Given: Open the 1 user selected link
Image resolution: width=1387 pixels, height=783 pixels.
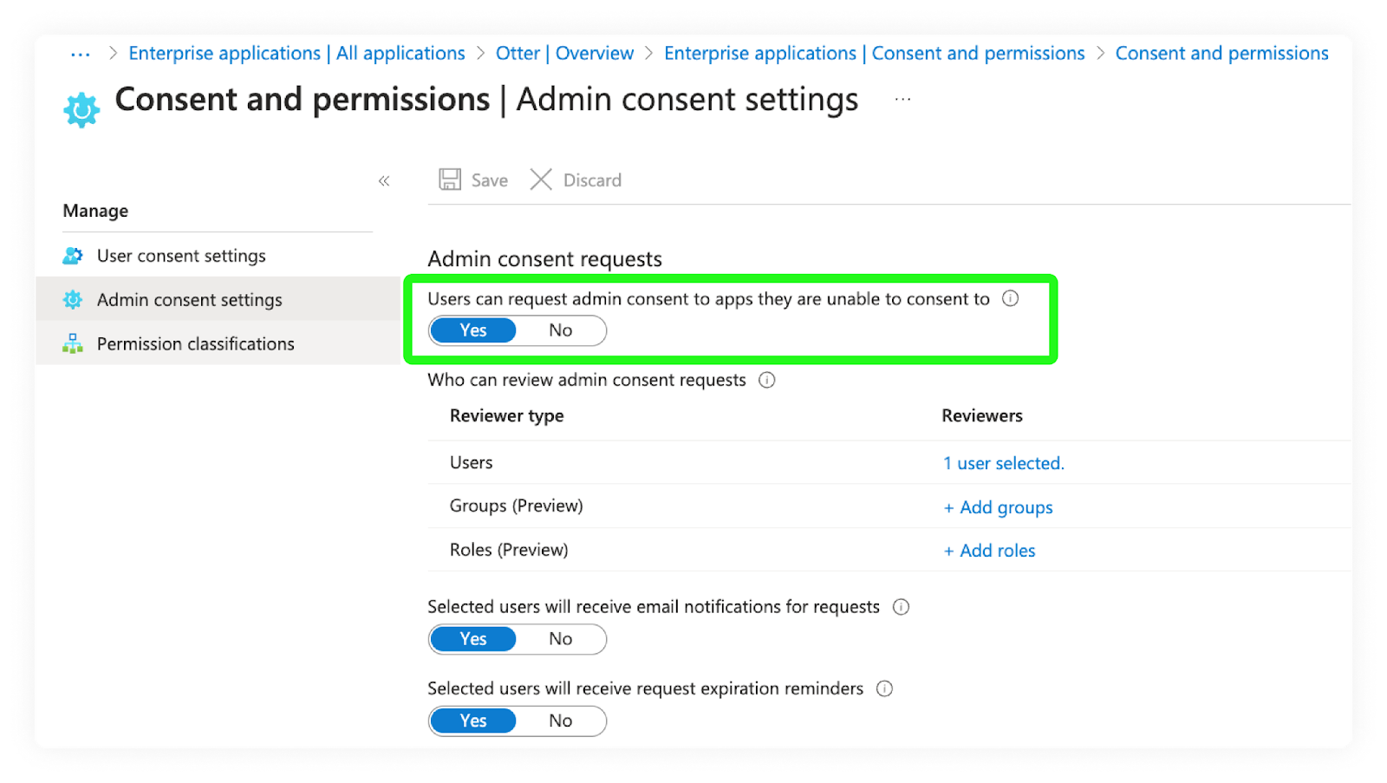Looking at the screenshot, I should point(1003,463).
